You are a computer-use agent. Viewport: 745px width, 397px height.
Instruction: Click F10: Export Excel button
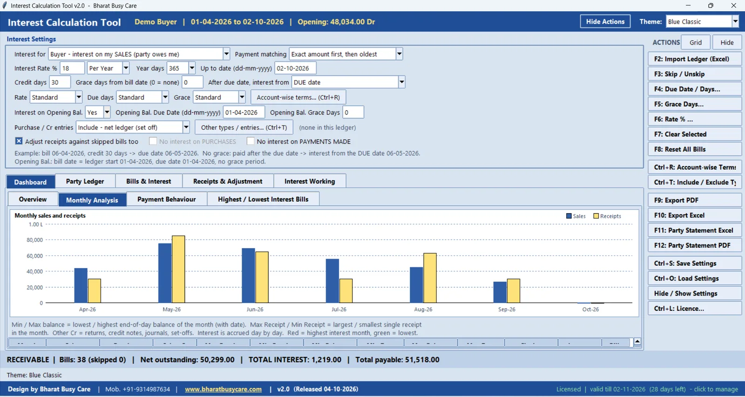(x=695, y=215)
